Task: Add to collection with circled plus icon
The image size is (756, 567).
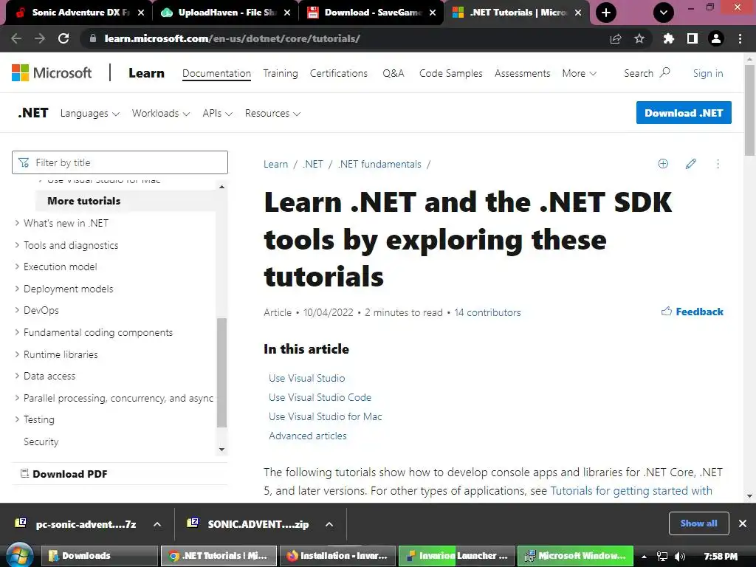Action: point(664,164)
